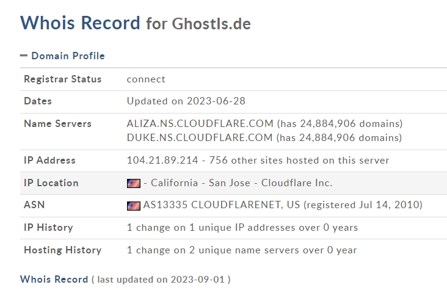Click the 'connect' registrar status value
This screenshot has width=447, height=290.
point(146,79)
